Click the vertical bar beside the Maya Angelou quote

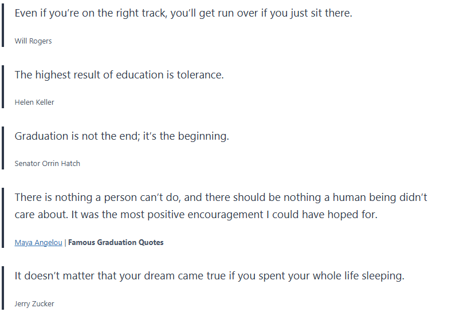[3, 219]
